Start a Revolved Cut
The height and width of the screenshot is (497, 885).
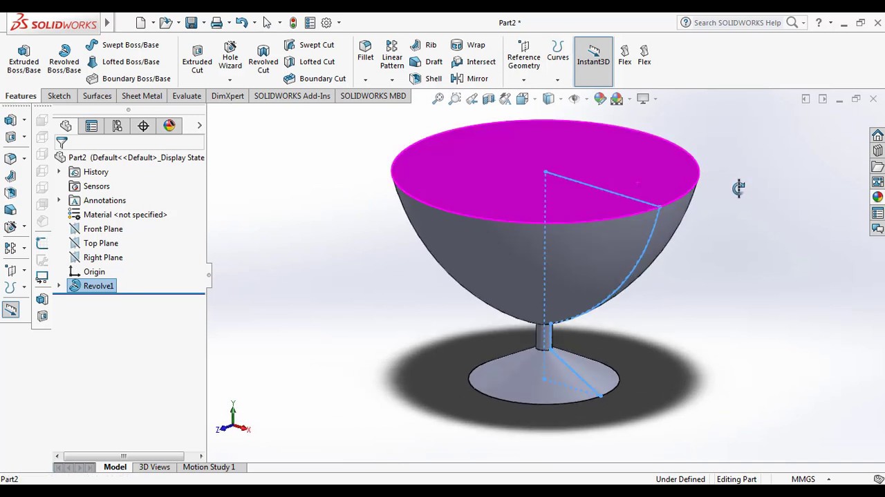coord(263,59)
